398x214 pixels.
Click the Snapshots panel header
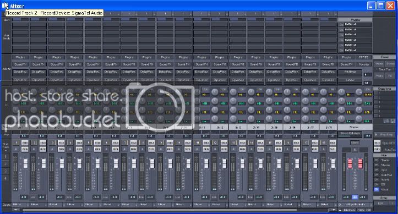(x=384, y=89)
